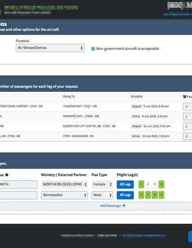
Task: Click passenger count field for Thunder Bay leg
Action: point(187,107)
